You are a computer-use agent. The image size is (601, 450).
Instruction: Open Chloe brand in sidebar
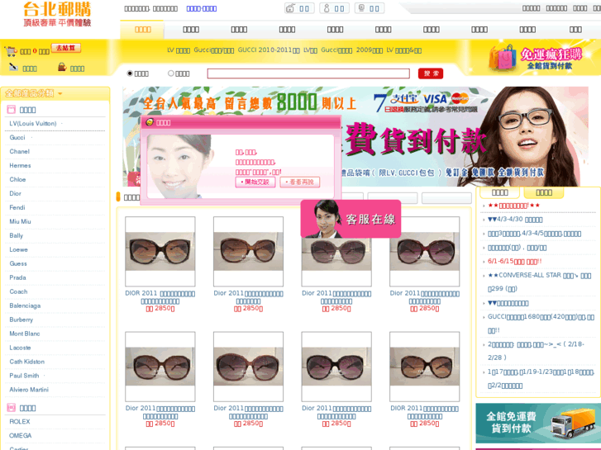[x=17, y=179]
